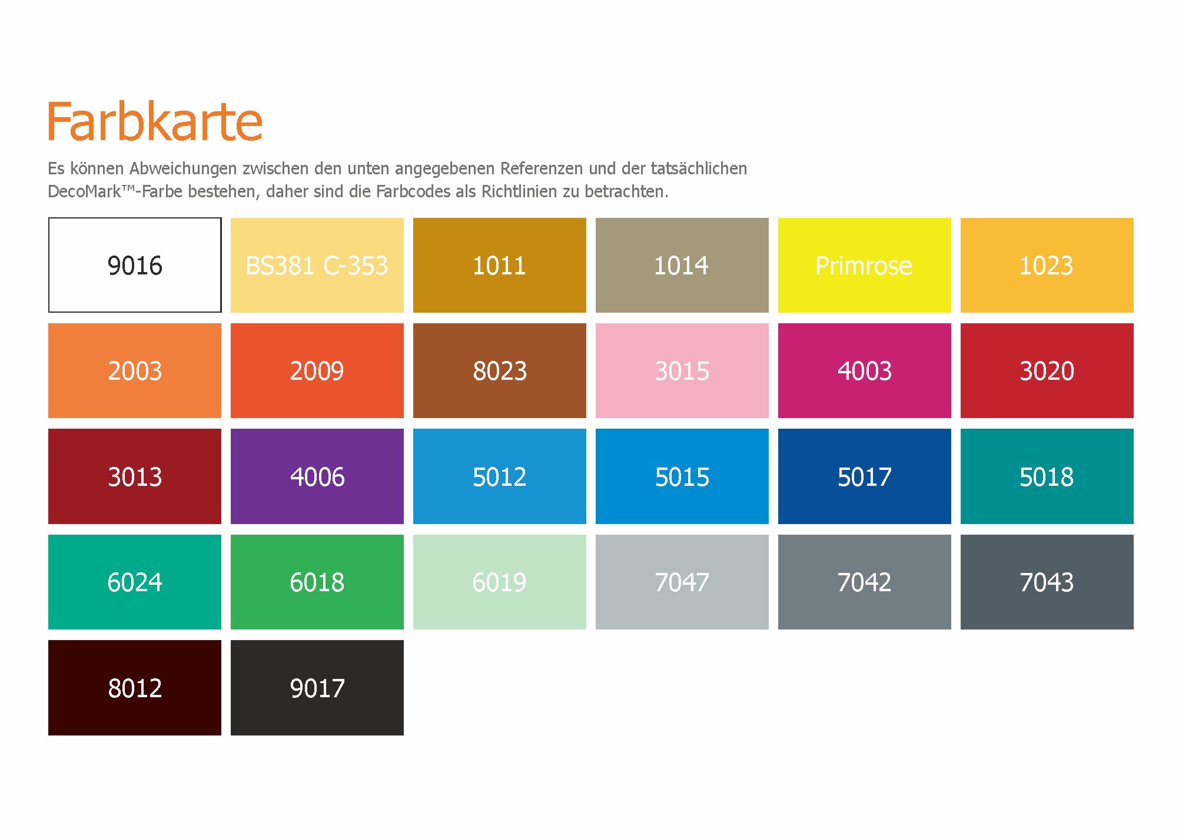Choose the 6019 pale green swatch
The image size is (1182, 835).
tap(499, 582)
